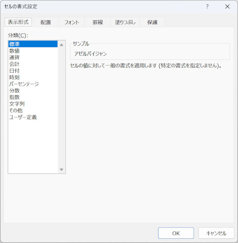Viewport: 238px width, 243px height.
Task: Open the 塗りつぶし tab
Action: 125,22
